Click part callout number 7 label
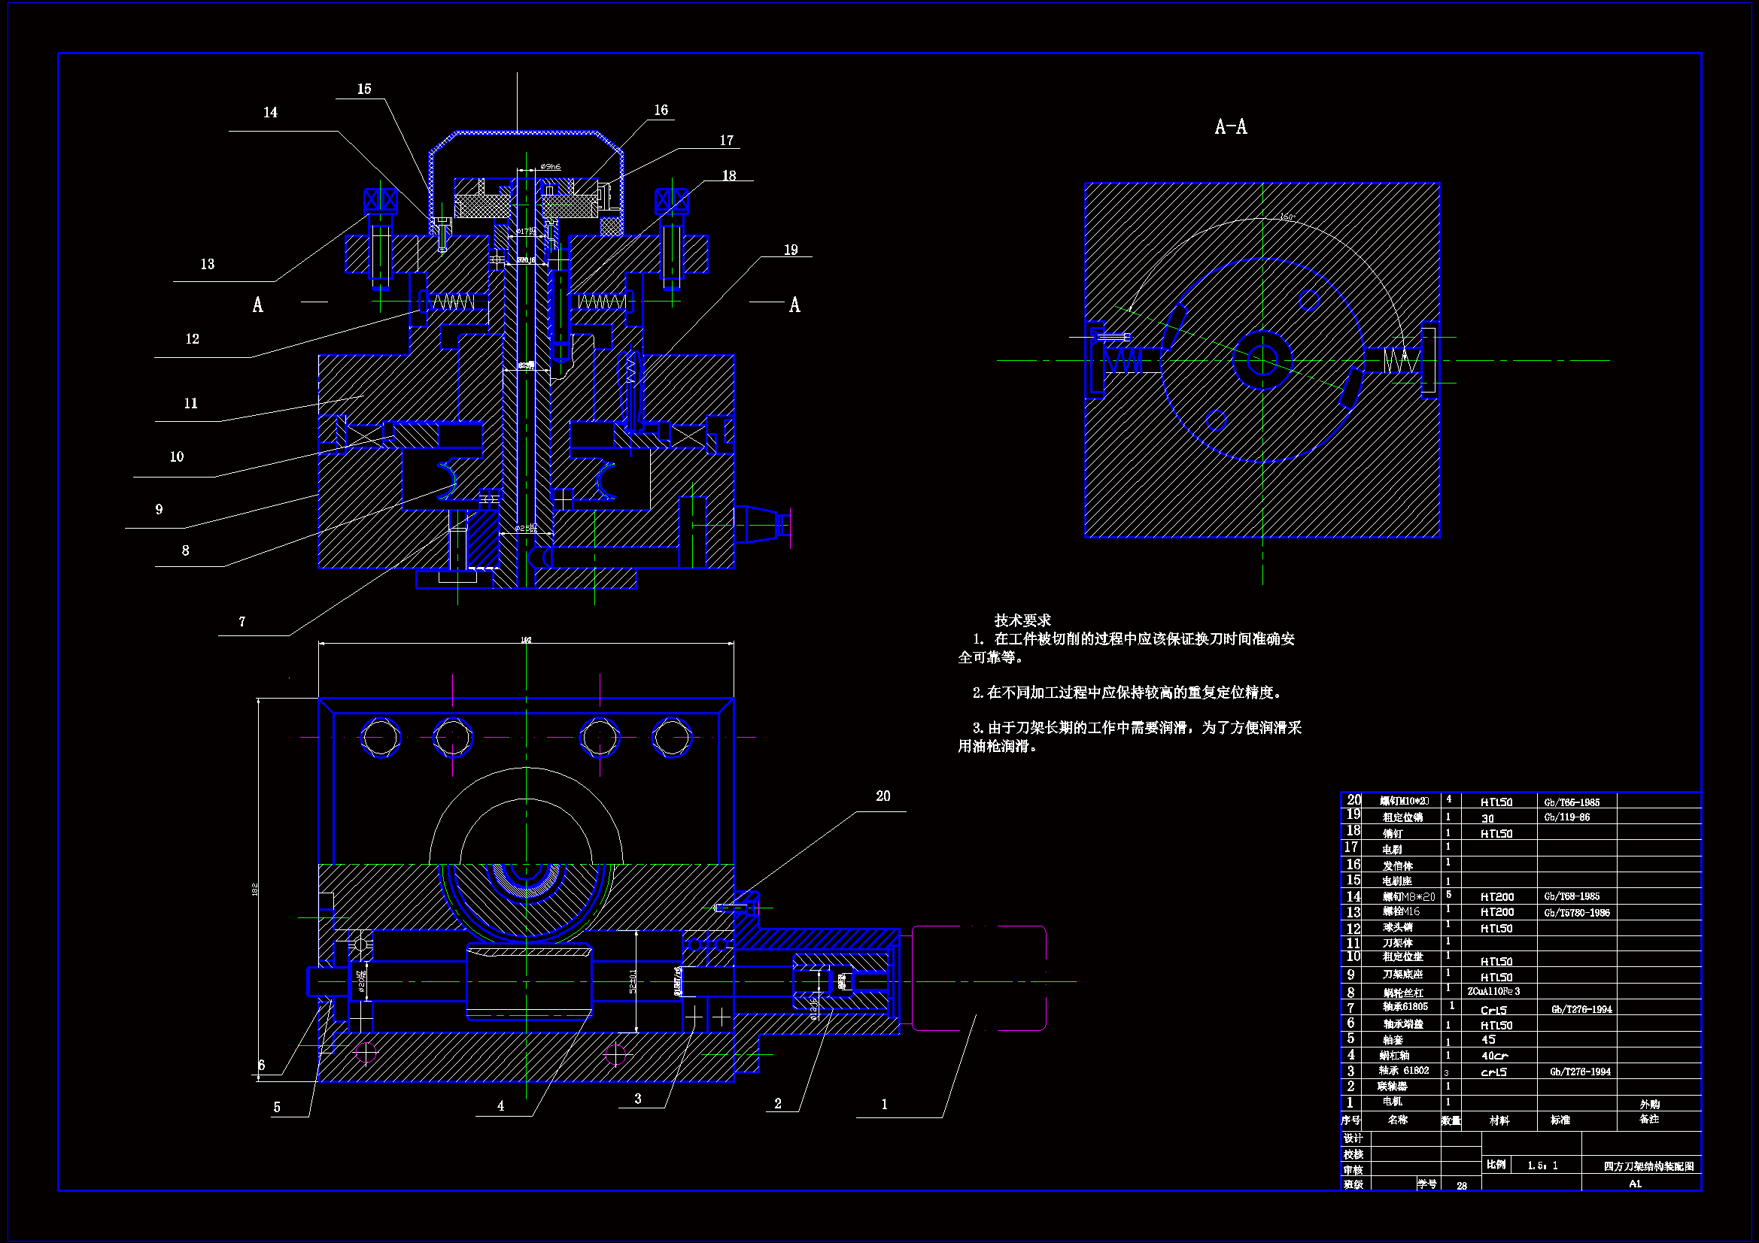The image size is (1759, 1243). pyautogui.click(x=242, y=622)
